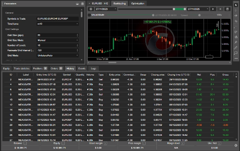Click the Parameters panel scroll up arrow
The width and height of the screenshot is (240, 151).
82,10
